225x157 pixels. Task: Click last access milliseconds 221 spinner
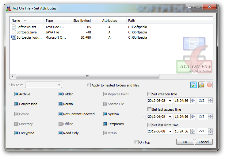click(x=210, y=117)
